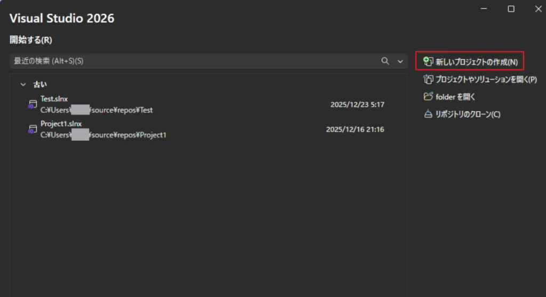546x297 pixels.
Task: Click the Project1.slnx solution file icon
Action: coord(33,129)
